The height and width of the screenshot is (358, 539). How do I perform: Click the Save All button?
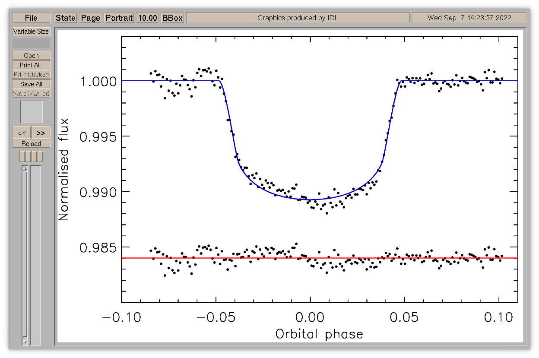31,84
